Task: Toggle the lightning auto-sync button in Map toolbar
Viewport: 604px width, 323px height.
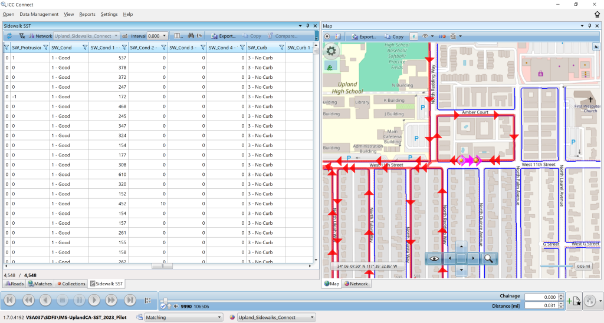Action: coord(413,36)
